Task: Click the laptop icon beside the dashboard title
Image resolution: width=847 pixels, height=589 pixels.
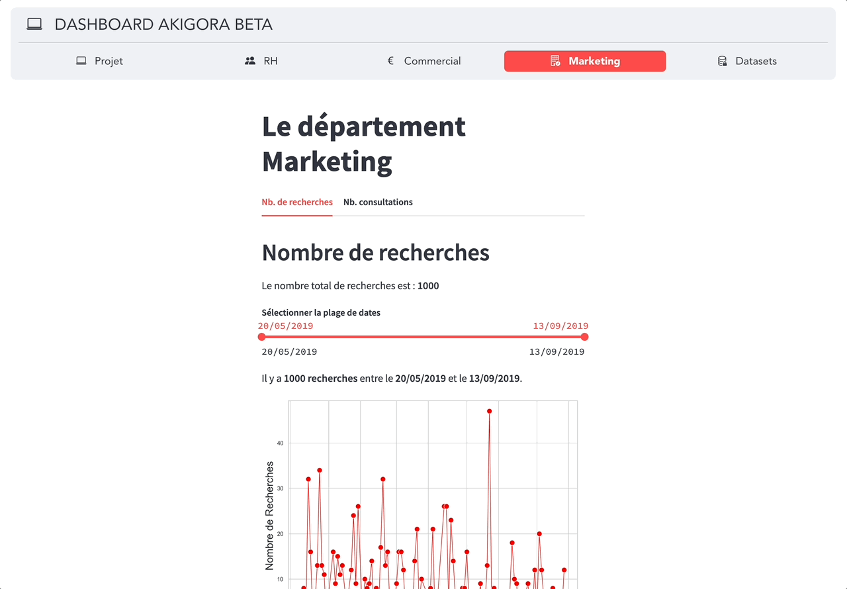Action: [x=34, y=24]
